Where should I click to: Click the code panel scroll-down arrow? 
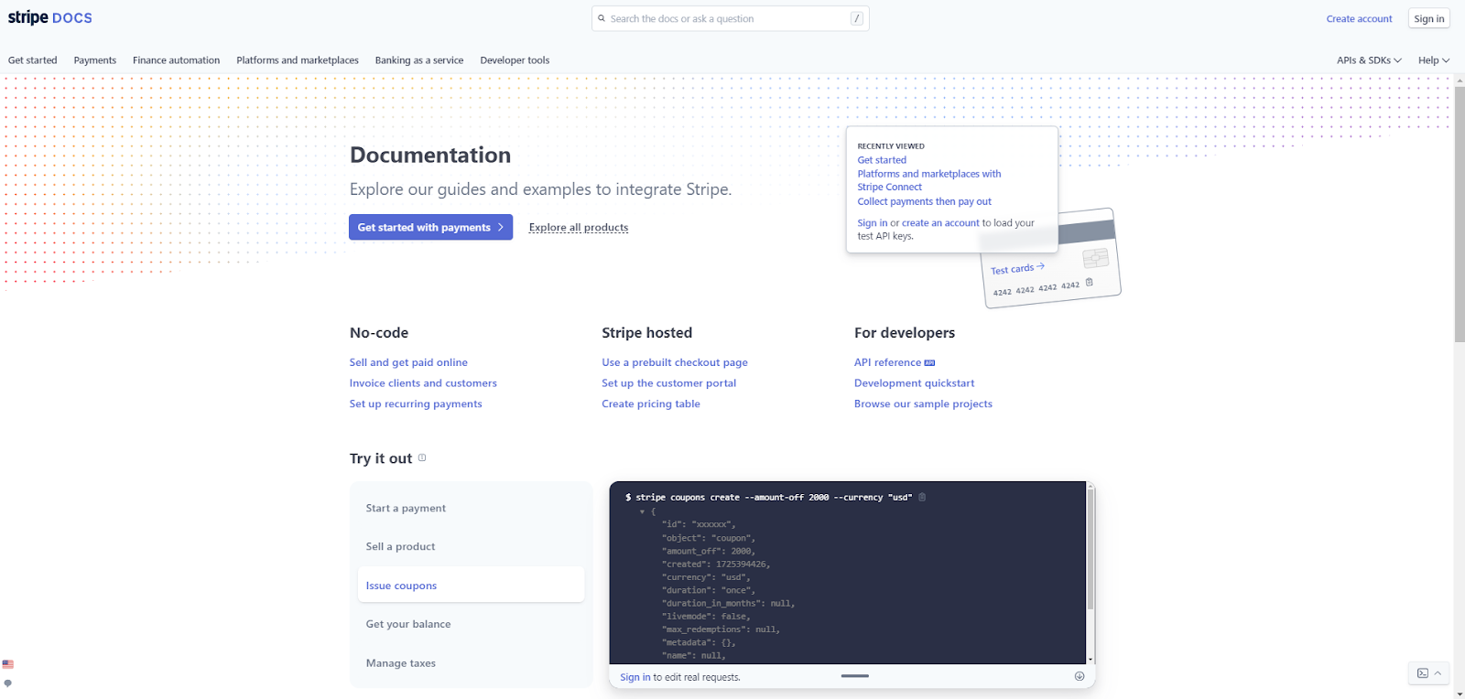click(1091, 659)
